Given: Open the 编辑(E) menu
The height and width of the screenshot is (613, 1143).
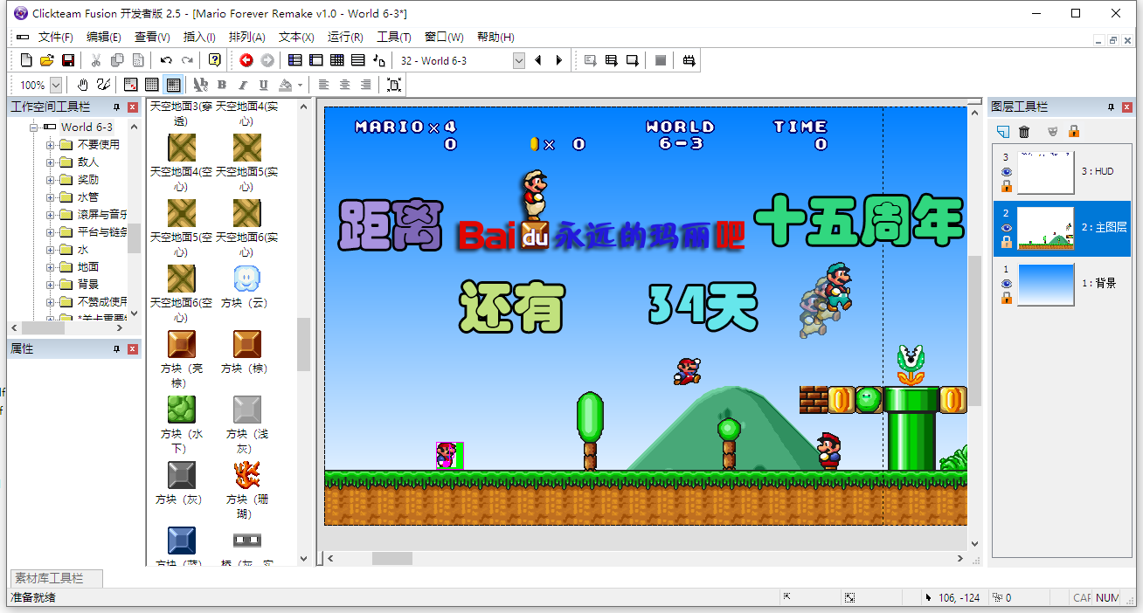Looking at the screenshot, I should pyautogui.click(x=104, y=37).
